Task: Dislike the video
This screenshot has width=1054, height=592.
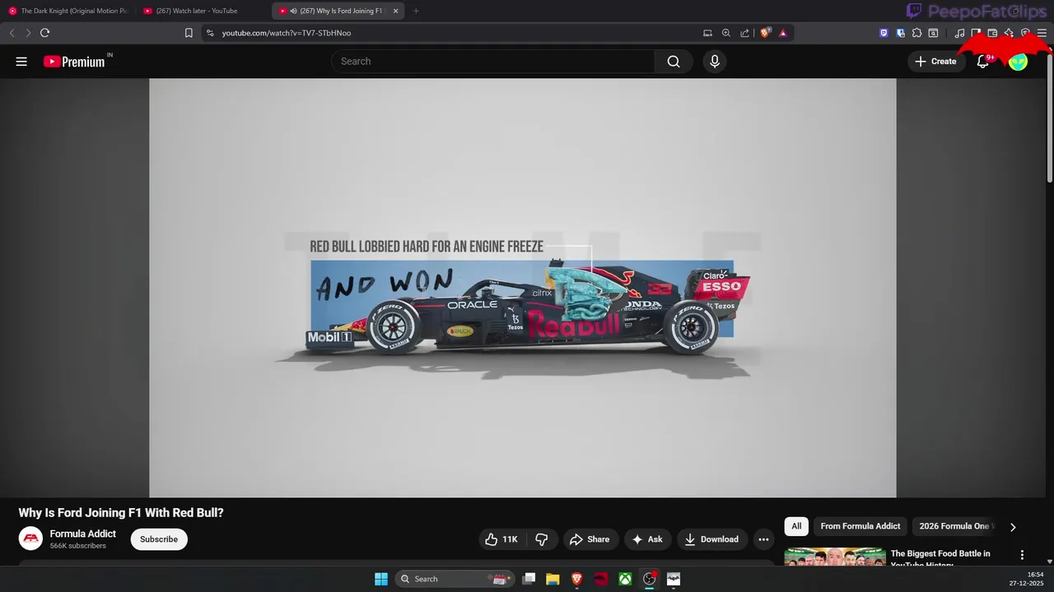Action: click(x=542, y=539)
